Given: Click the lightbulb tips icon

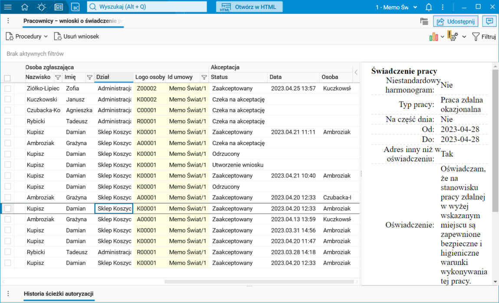Looking at the screenshot, I should [x=41, y=6].
